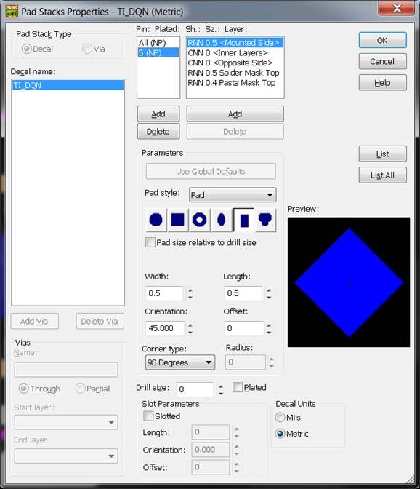The width and height of the screenshot is (420, 489).
Task: Choose the annular ring pad shape
Action: click(x=200, y=220)
